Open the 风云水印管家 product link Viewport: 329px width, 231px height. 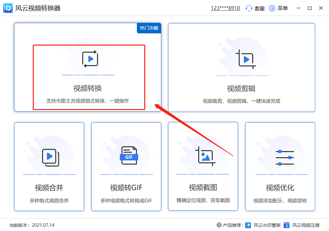(267, 225)
